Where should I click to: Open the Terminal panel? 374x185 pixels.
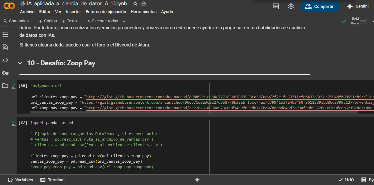pos(52,180)
